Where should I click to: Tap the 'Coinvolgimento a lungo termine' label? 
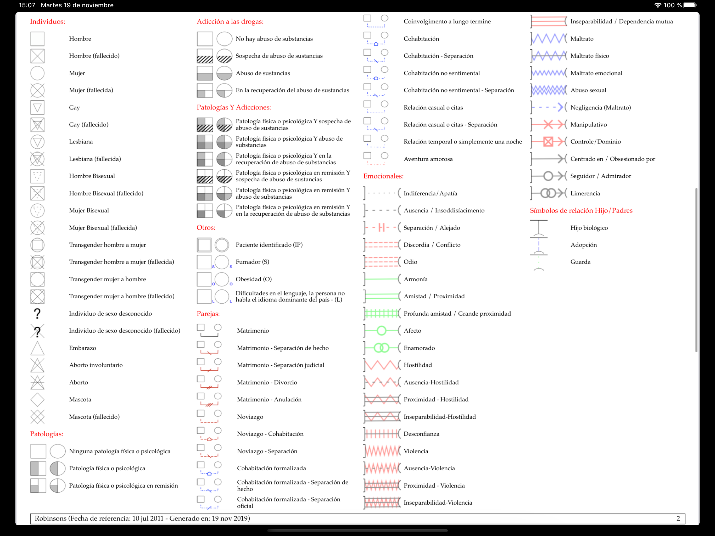click(x=447, y=21)
